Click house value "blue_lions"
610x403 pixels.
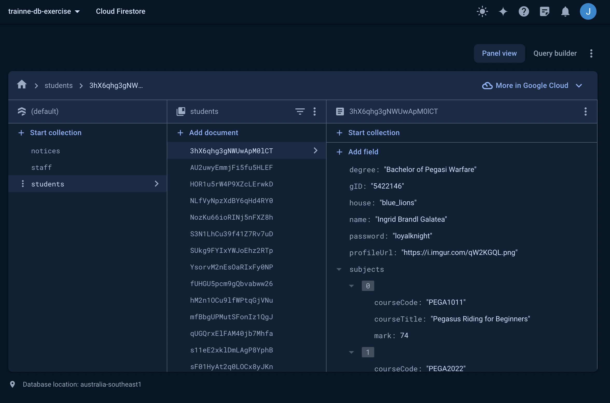(398, 203)
